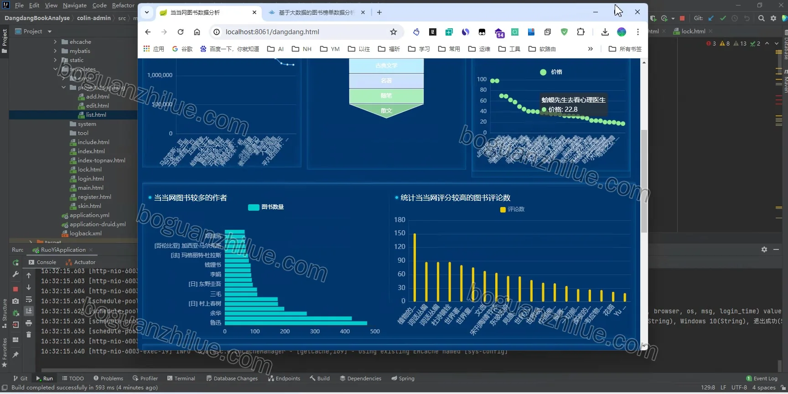Print console output with printer icon
Viewport: 788px width, 394px height.
(29, 323)
